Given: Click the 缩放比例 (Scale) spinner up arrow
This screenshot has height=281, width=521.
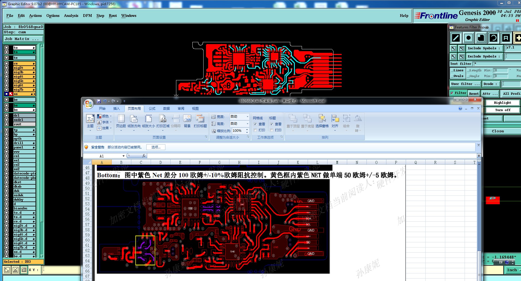Looking at the screenshot, I should (x=247, y=129).
